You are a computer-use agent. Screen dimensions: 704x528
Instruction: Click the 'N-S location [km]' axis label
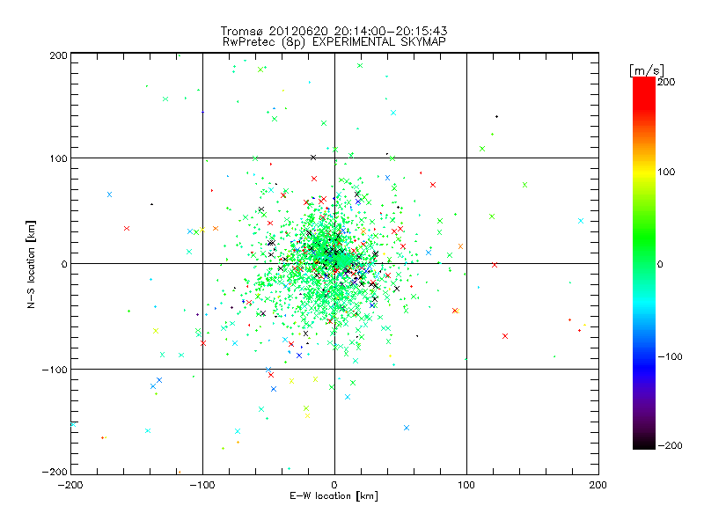click(x=31, y=264)
